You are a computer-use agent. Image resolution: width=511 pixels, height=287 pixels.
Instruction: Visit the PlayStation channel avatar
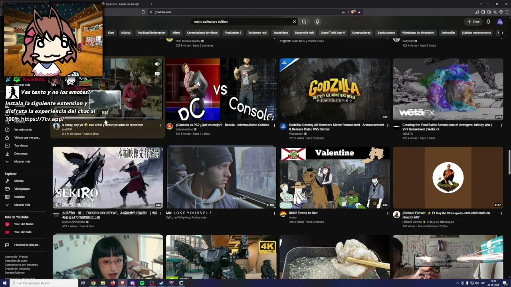tap(283, 126)
